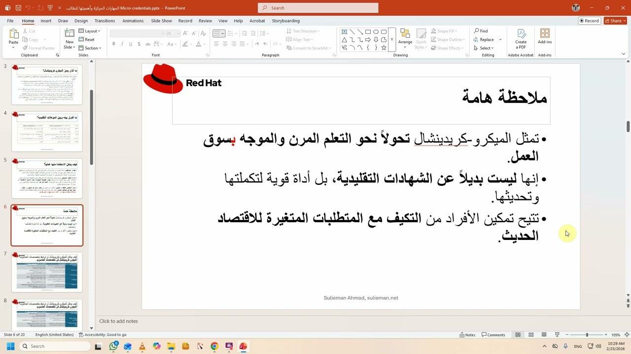Pick the five-point star shape
This screenshot has height=354, width=631.
coord(384,48)
